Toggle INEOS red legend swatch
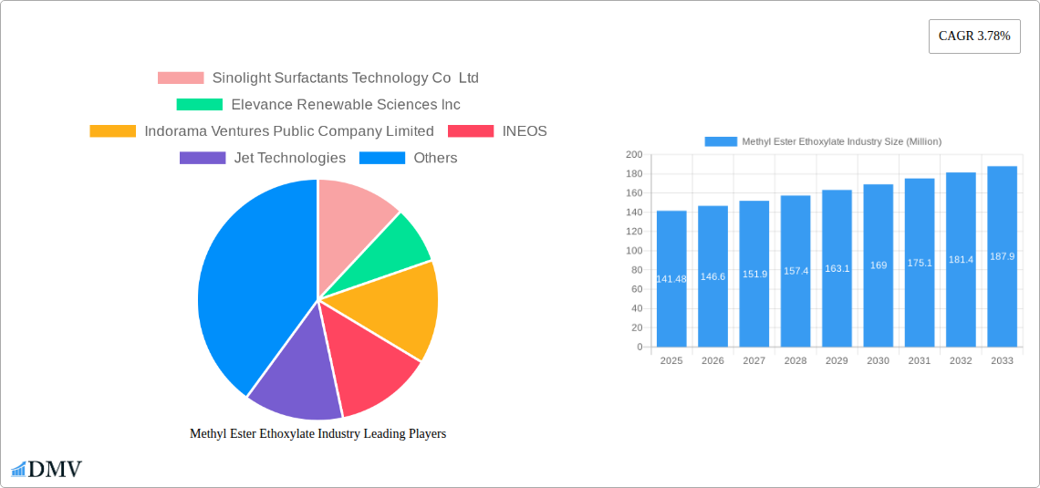The height and width of the screenshot is (488, 1040). click(x=471, y=131)
